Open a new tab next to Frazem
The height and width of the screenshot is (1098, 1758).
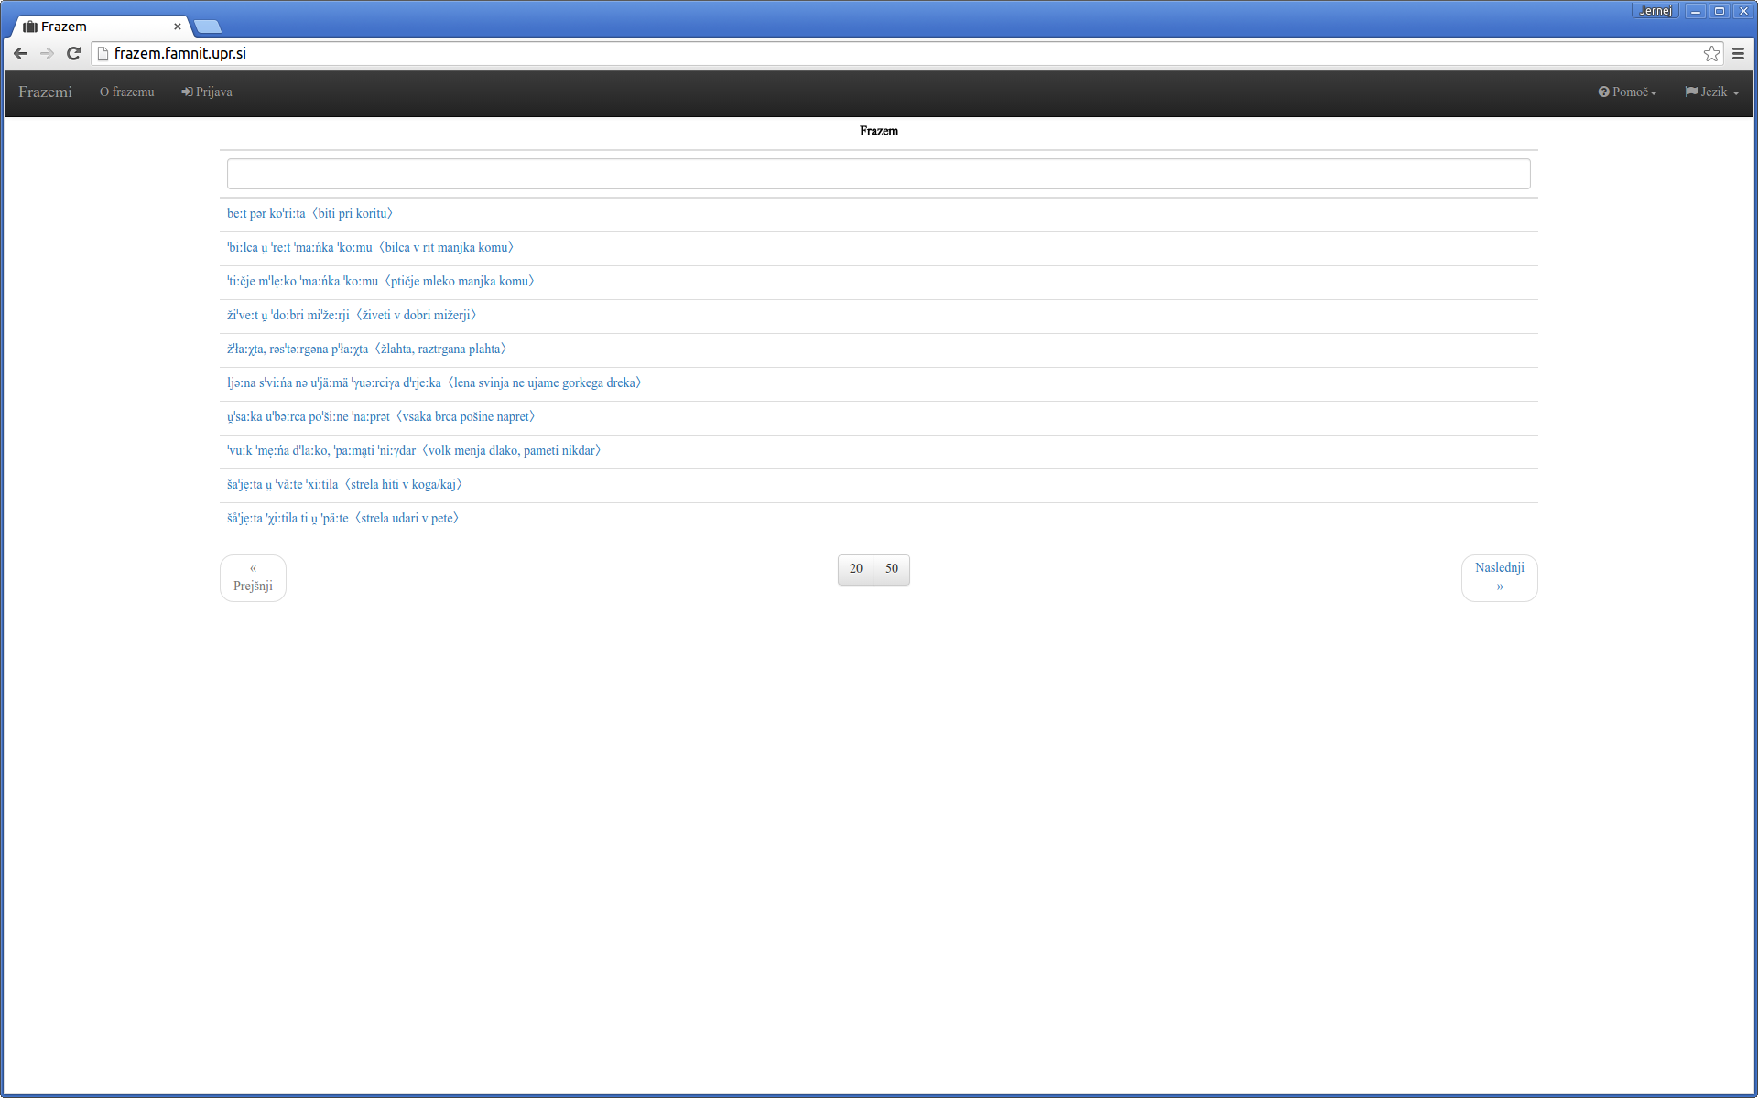point(208,27)
